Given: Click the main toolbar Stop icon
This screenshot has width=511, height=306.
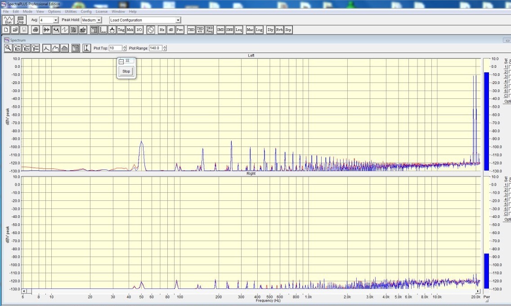Looking at the screenshot, I should coord(20,20).
